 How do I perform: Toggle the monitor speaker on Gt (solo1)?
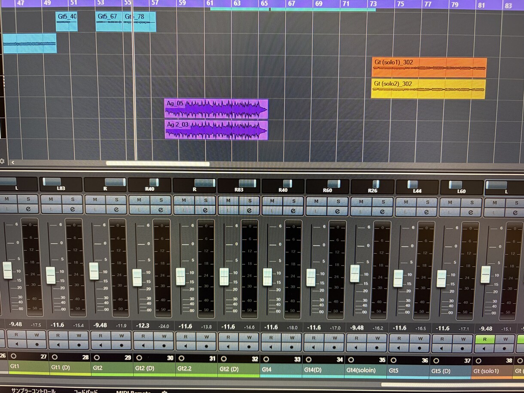[x=484, y=348]
